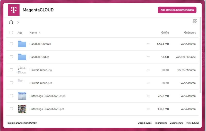Open more options for Handball-Chronik
The width and height of the screenshot is (206, 131).
(x=149, y=44)
